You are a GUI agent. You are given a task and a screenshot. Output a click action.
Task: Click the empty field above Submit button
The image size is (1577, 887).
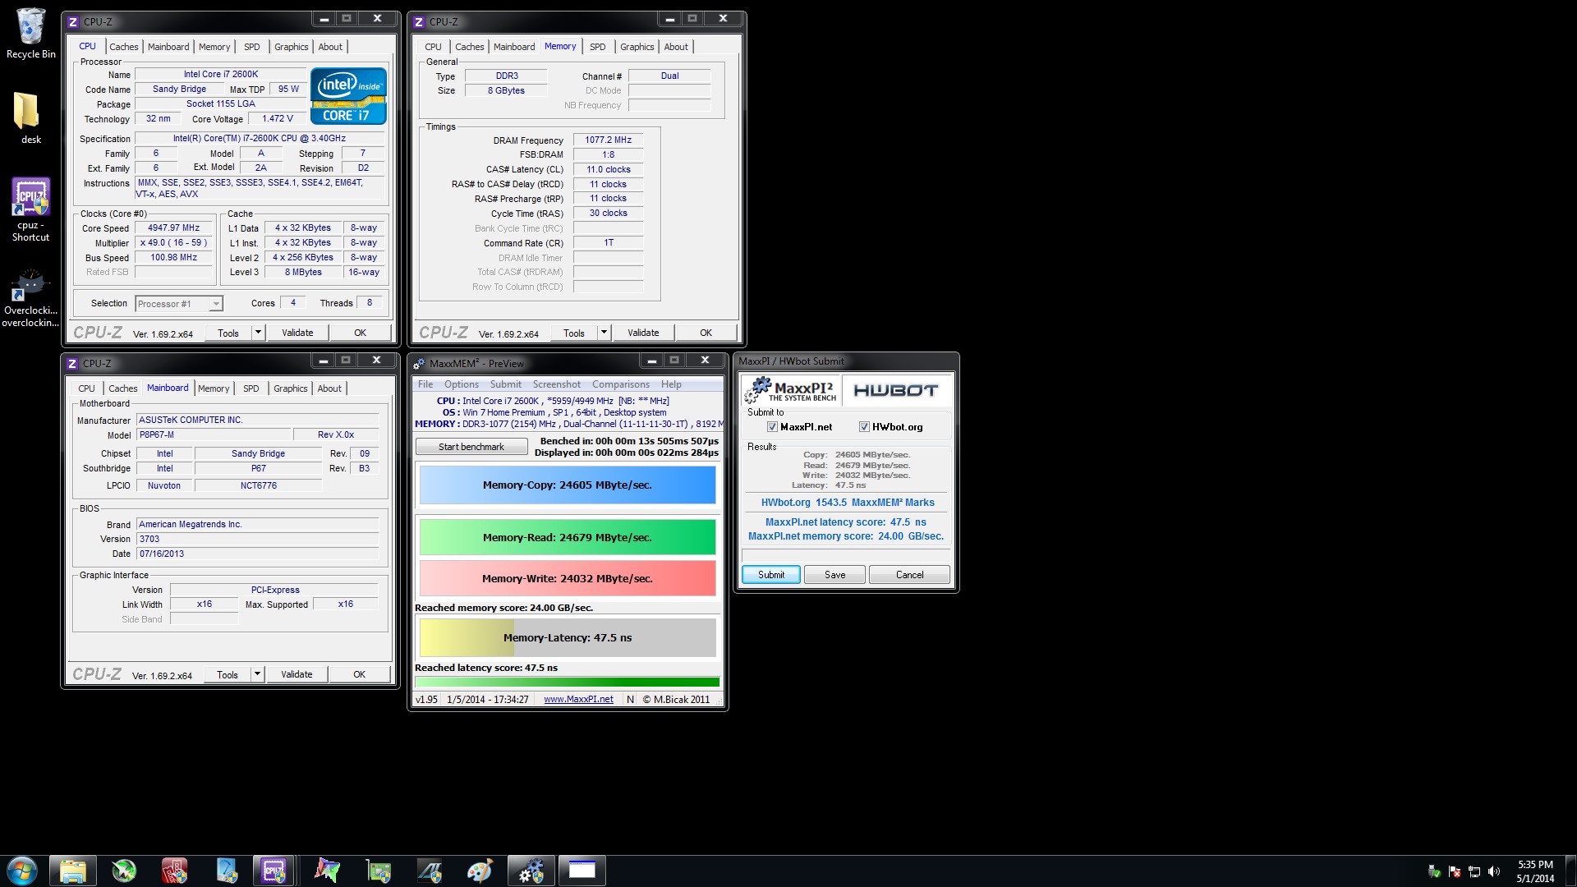point(845,555)
